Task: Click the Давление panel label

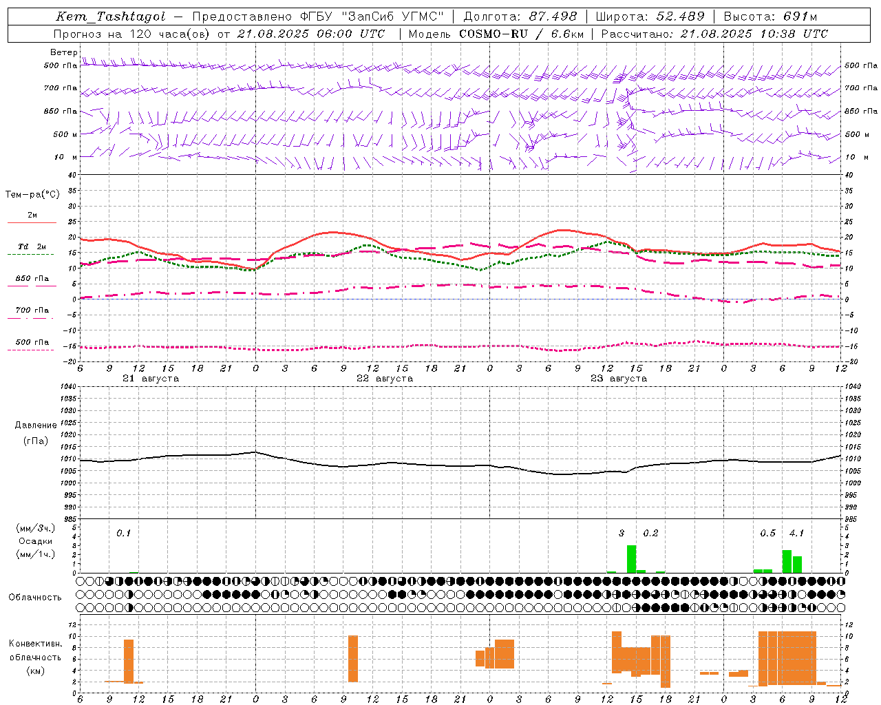Action: [36, 425]
